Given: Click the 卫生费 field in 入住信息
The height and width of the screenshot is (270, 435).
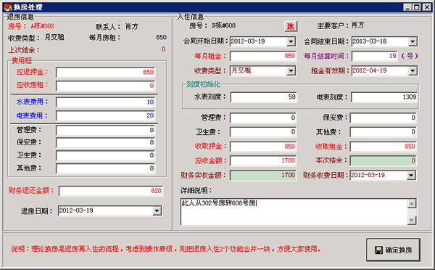Looking at the screenshot, I should [x=263, y=132].
